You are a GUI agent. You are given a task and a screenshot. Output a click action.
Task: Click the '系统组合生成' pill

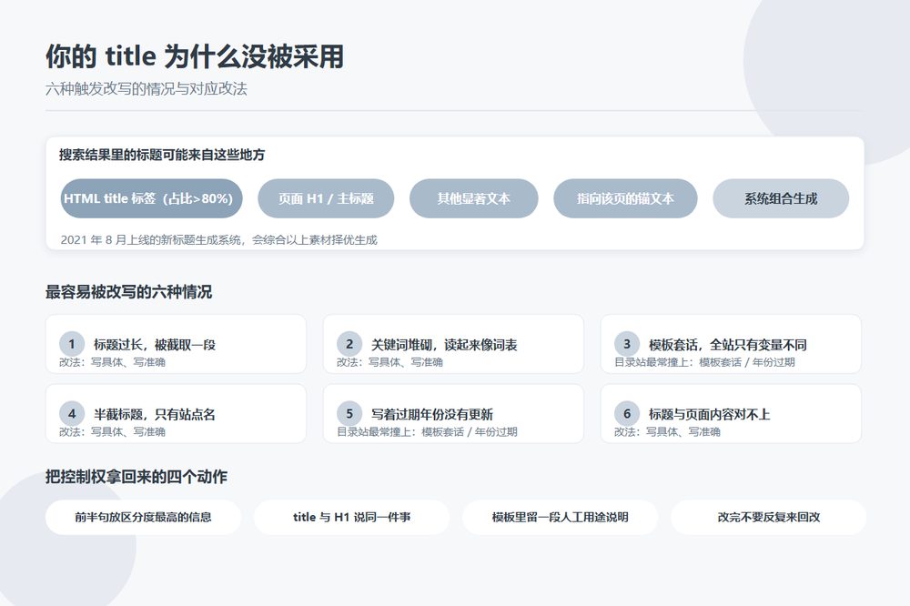pos(781,198)
